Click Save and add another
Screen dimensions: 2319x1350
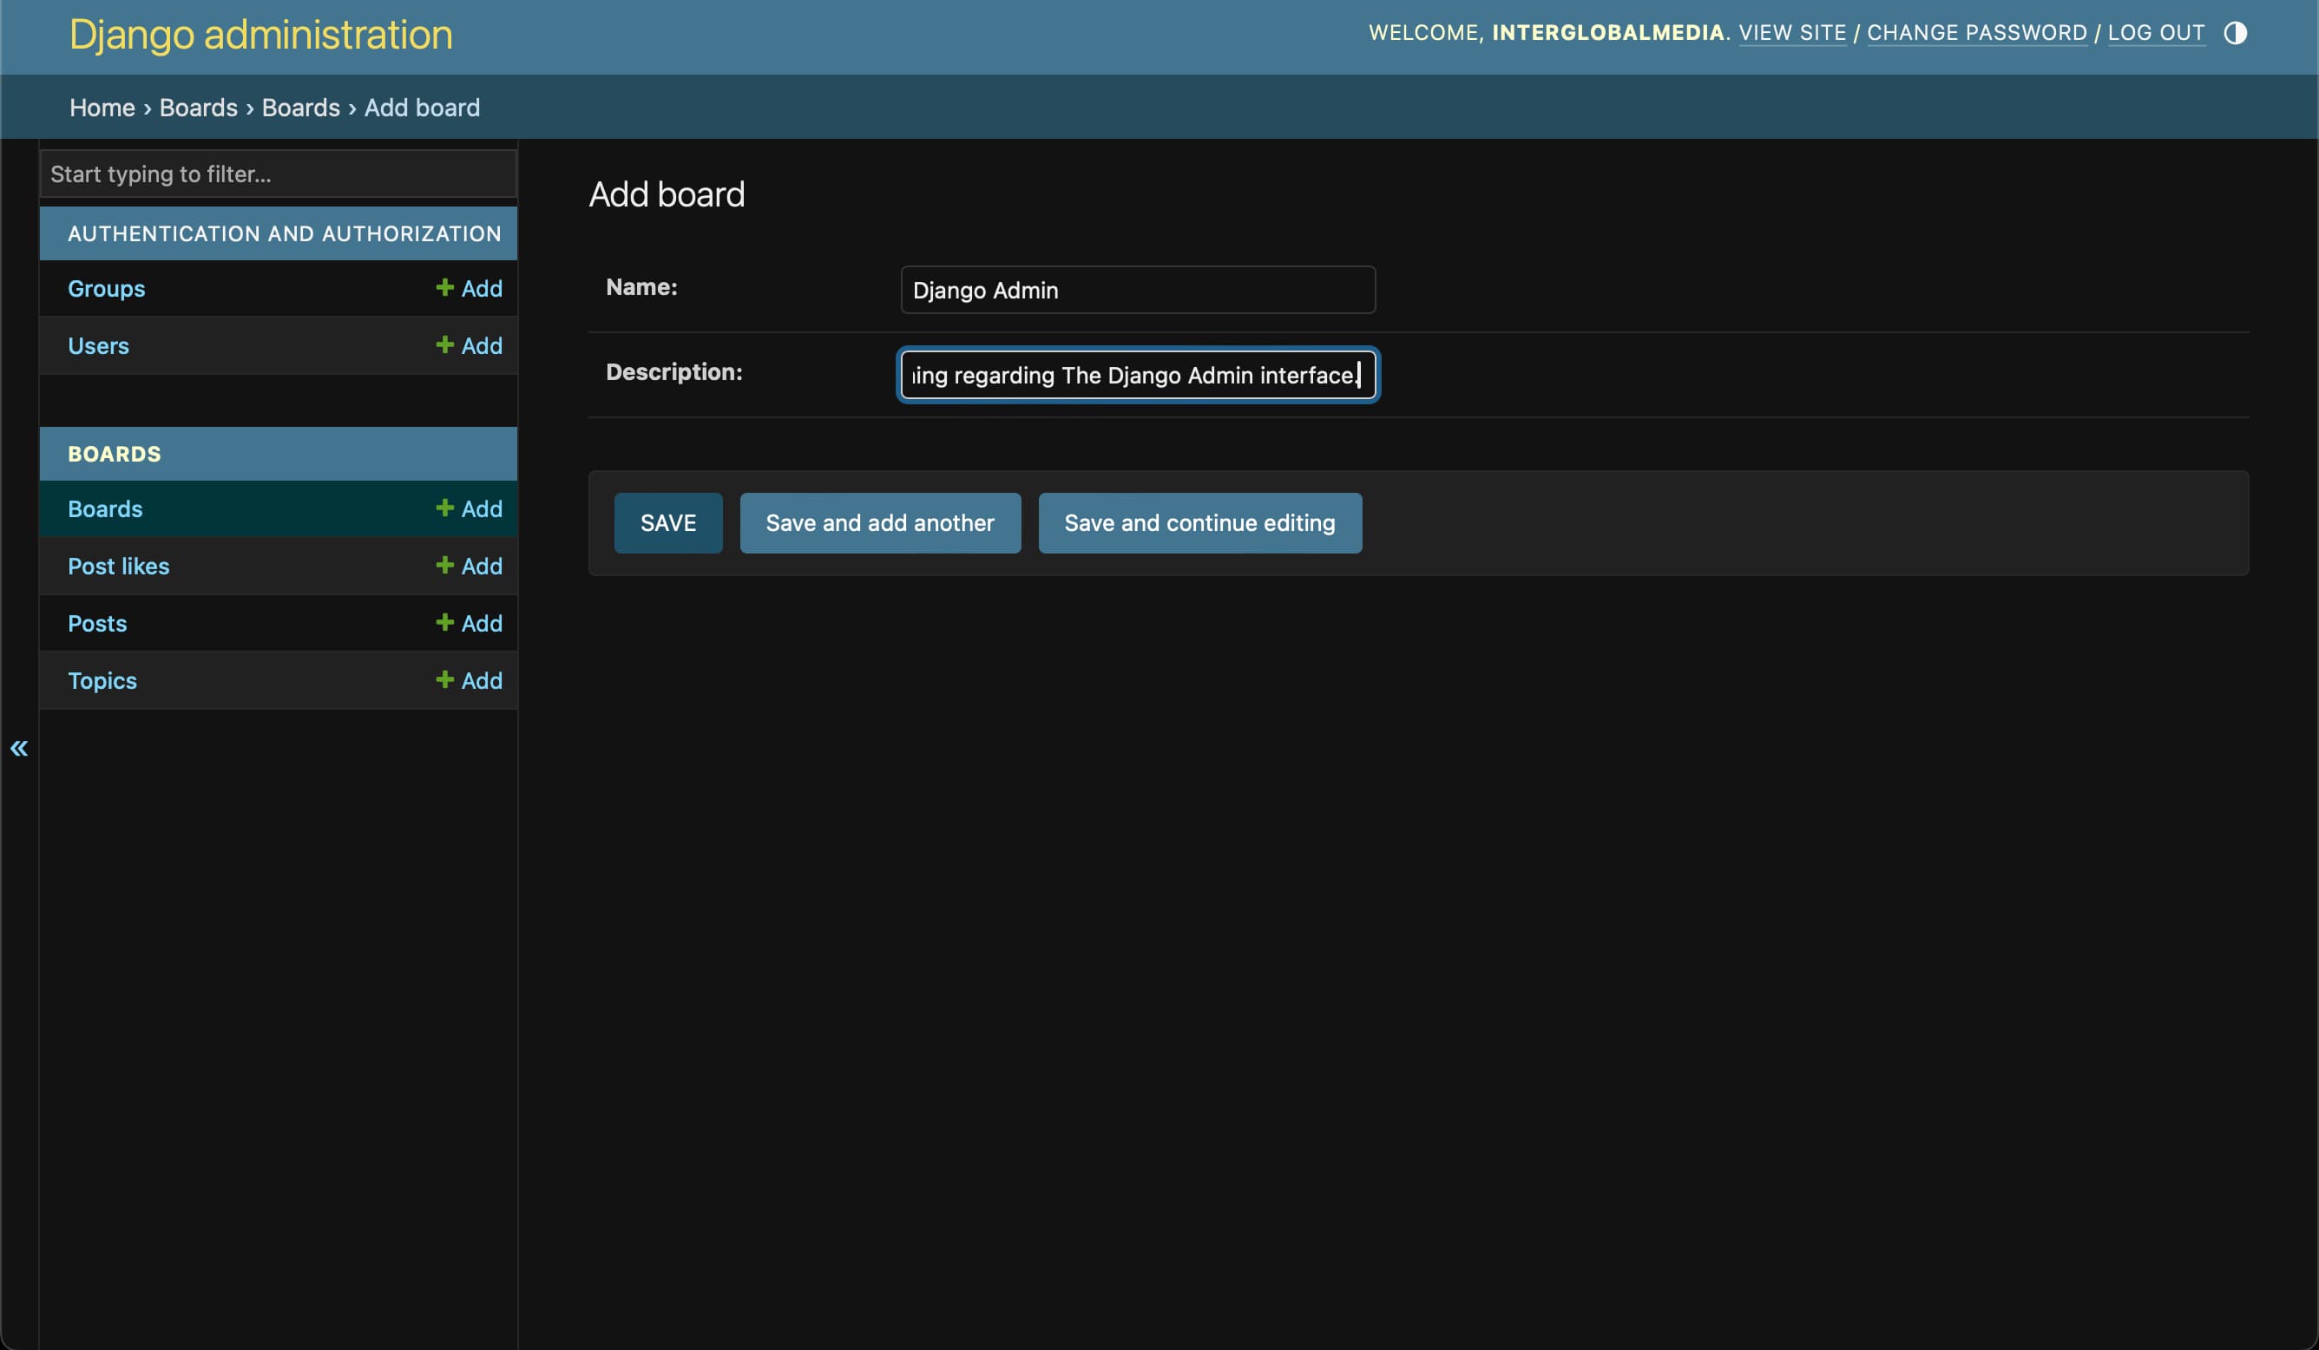pyautogui.click(x=880, y=522)
